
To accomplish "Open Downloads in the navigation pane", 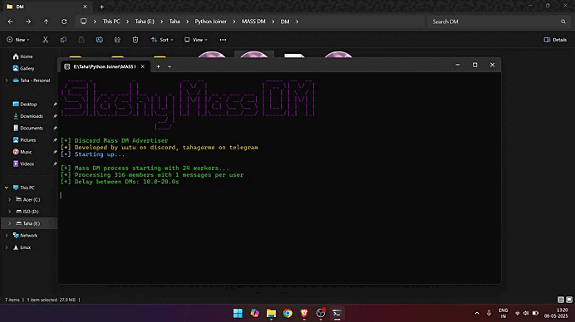I will (x=28, y=116).
